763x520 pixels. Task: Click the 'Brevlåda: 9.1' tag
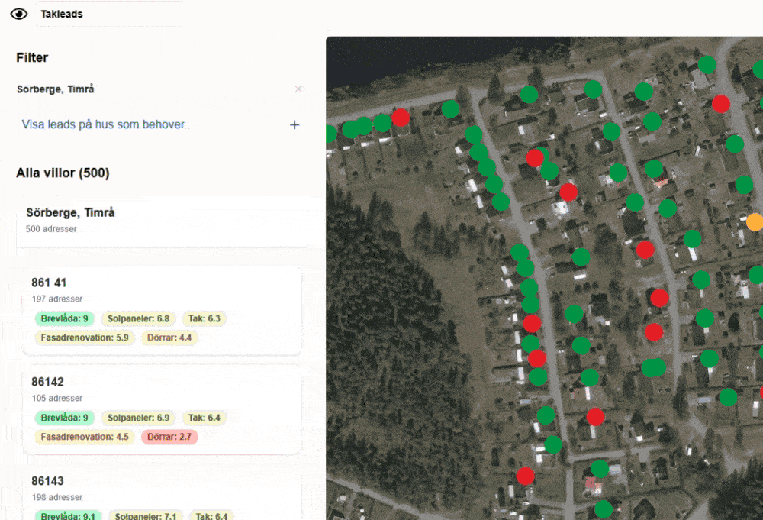click(68, 515)
